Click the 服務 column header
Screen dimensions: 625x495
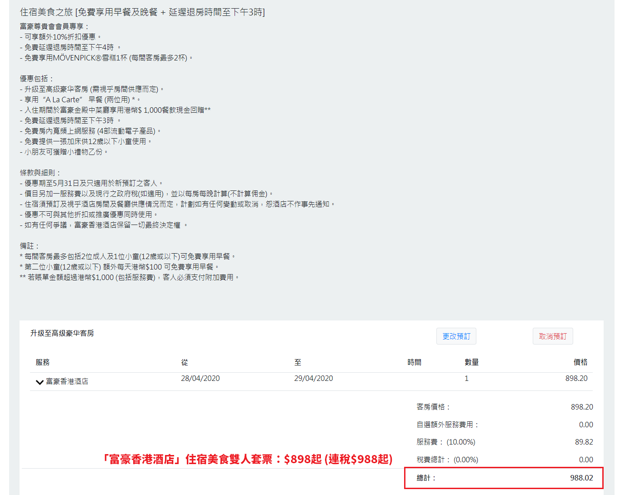[43, 362]
